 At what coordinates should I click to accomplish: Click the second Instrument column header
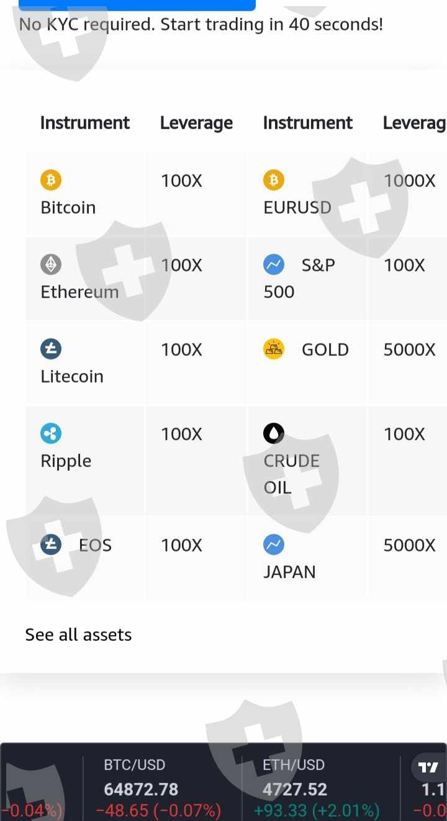[x=308, y=123]
